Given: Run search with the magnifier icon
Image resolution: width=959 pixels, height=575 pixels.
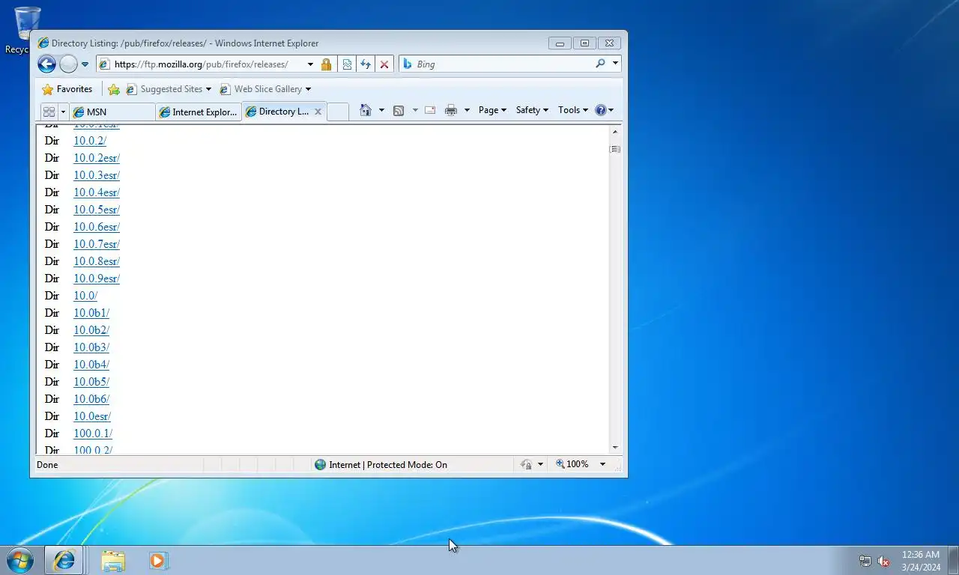Looking at the screenshot, I should click(x=600, y=64).
